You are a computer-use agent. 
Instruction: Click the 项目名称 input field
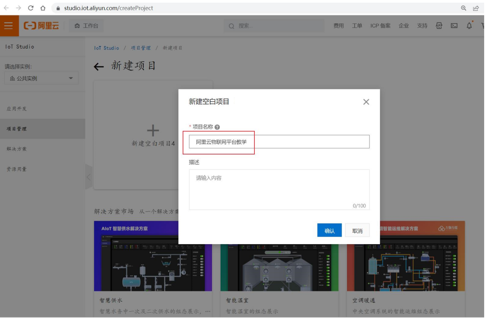point(279,142)
